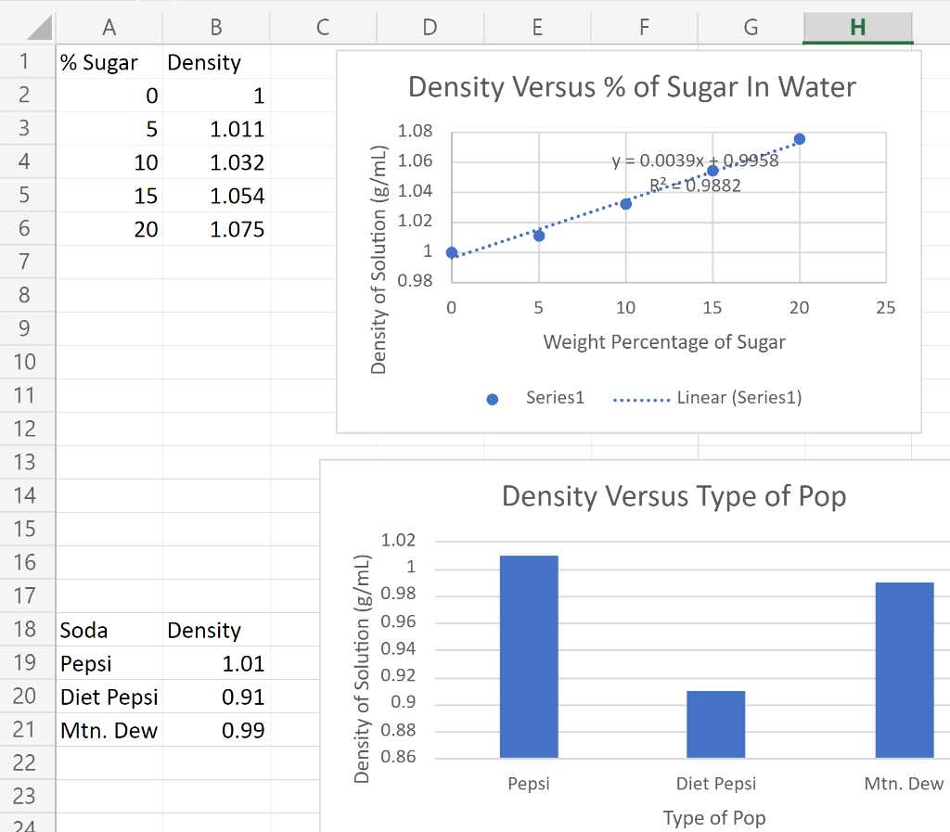Click the R² = 0.9882 label
The height and width of the screenshot is (832, 950).
coord(695,185)
